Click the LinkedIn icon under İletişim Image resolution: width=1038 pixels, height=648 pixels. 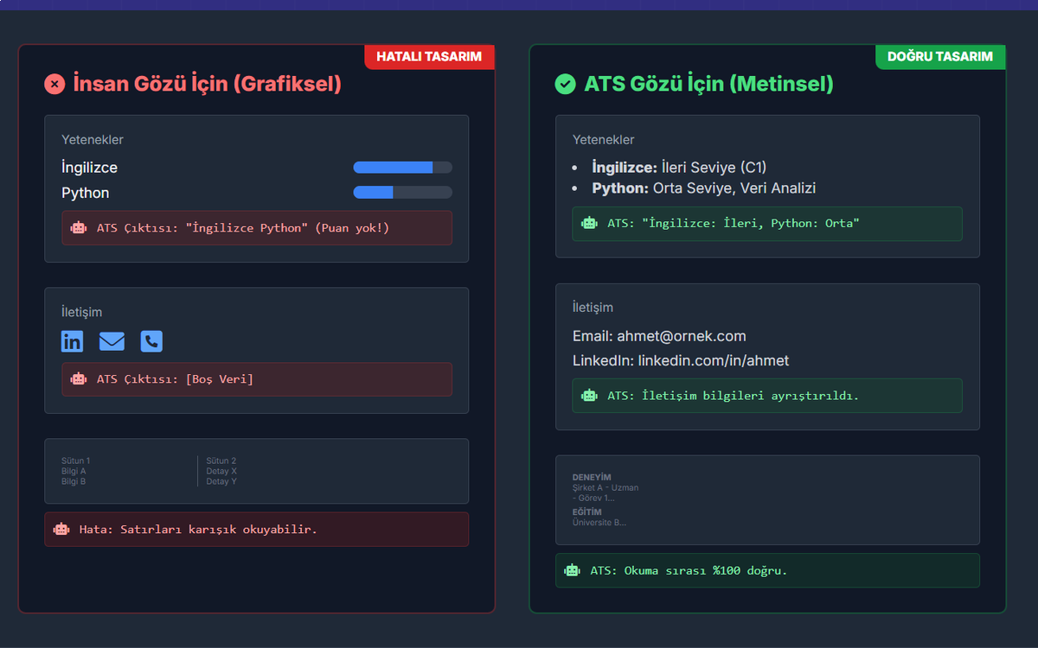pos(72,341)
